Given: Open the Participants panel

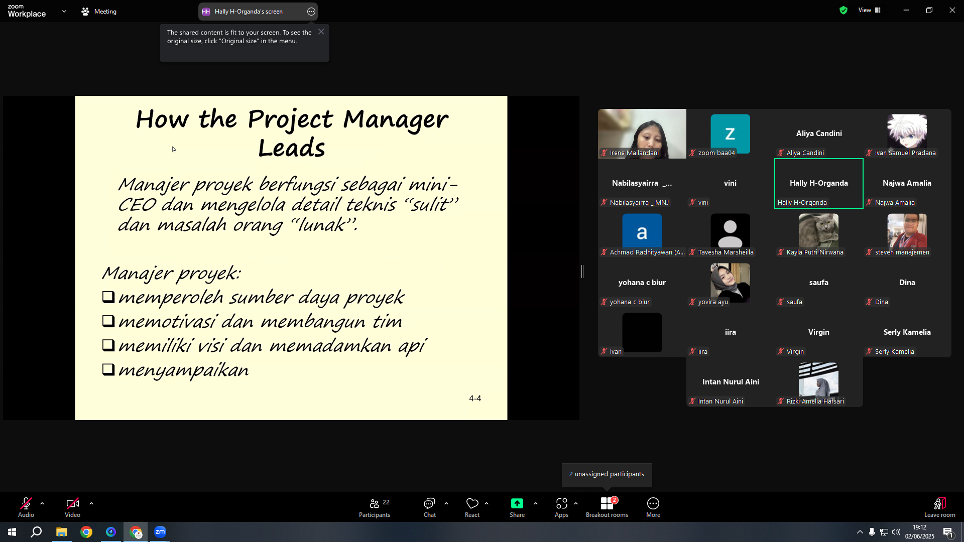Looking at the screenshot, I should click(x=375, y=507).
